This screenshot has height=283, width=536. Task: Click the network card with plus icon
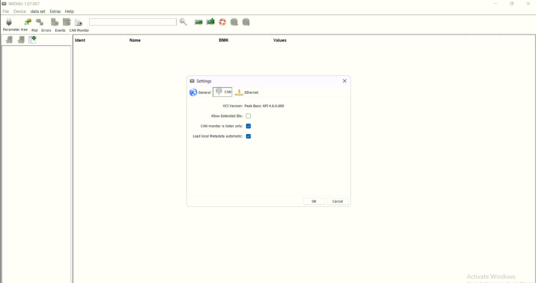[210, 22]
